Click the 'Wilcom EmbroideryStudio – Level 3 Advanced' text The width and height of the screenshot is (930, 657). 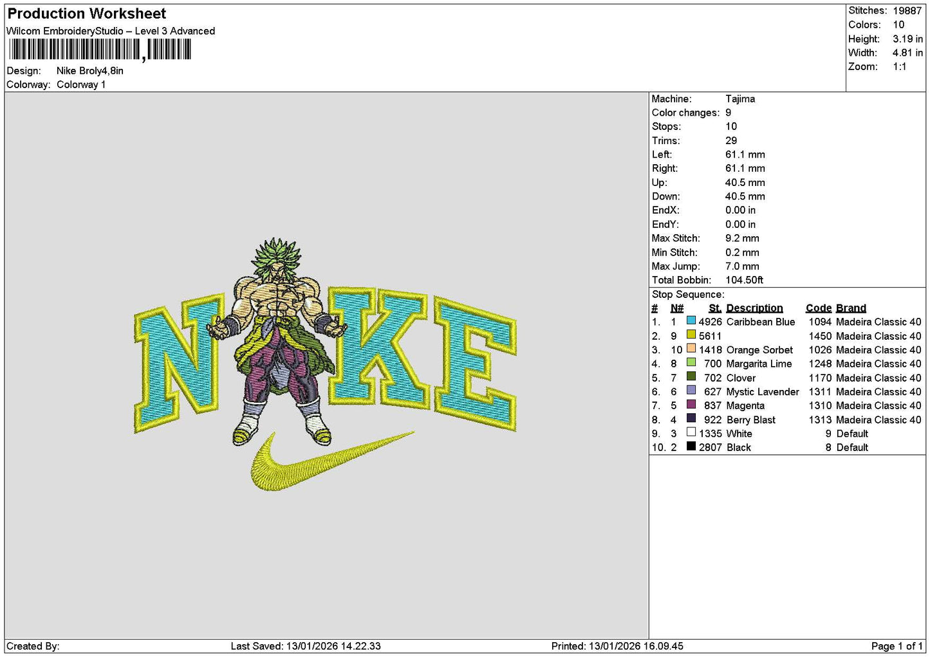click(x=111, y=31)
